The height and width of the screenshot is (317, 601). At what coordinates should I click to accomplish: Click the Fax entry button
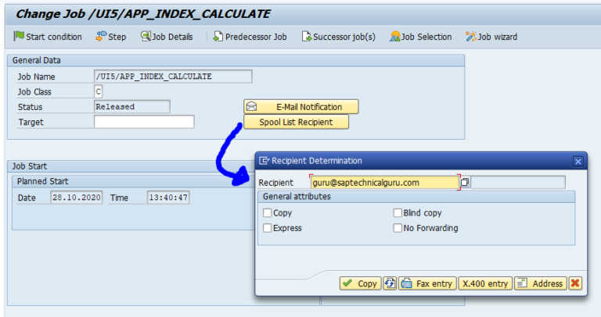(x=427, y=283)
